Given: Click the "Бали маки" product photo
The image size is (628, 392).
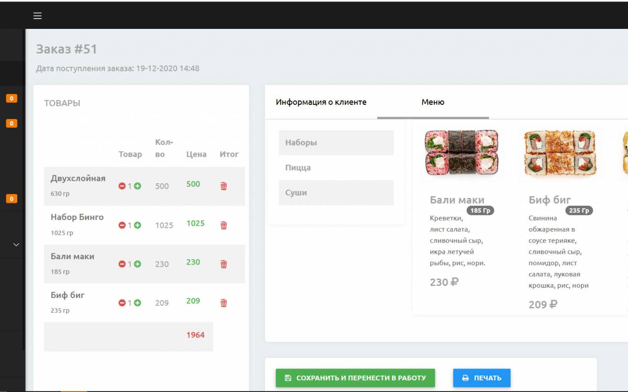Looking at the screenshot, I should coord(462,152).
